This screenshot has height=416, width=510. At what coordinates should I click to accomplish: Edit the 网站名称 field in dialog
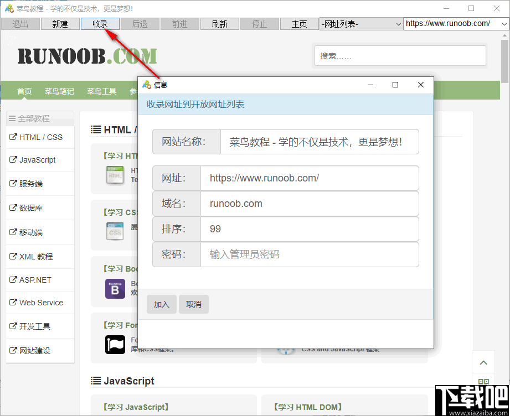(320, 142)
